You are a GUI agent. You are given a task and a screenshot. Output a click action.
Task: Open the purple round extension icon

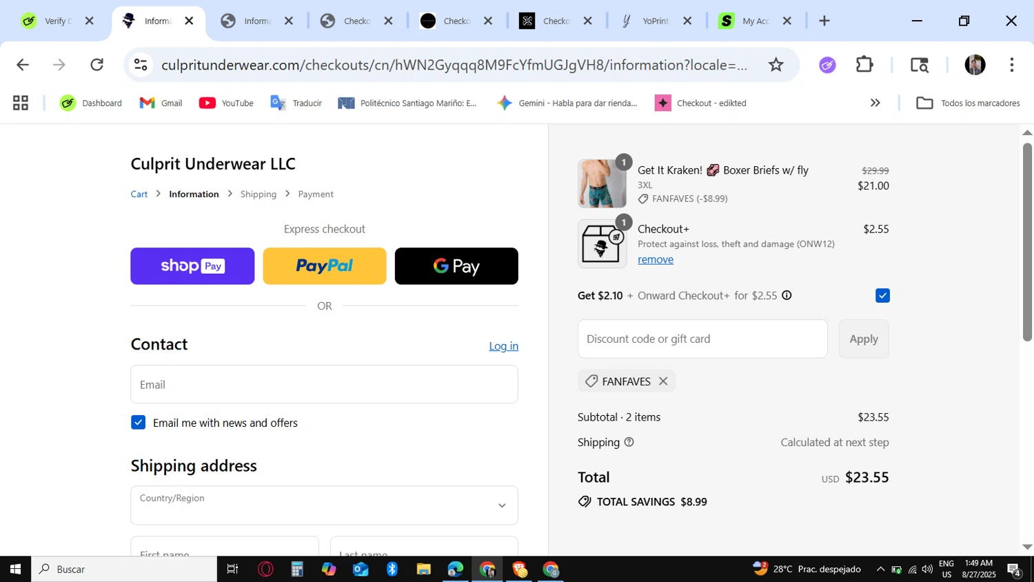(x=827, y=65)
